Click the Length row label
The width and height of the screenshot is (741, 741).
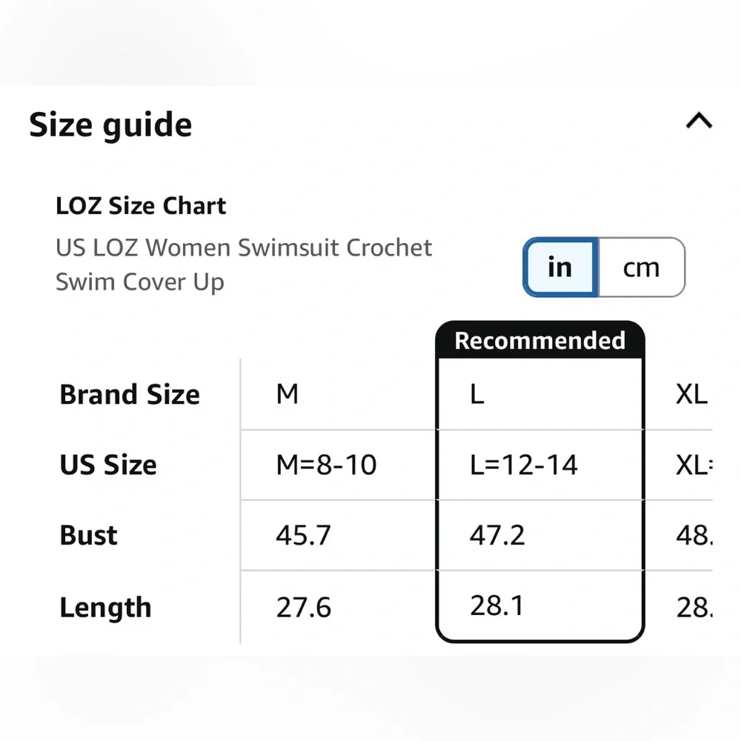tap(105, 608)
